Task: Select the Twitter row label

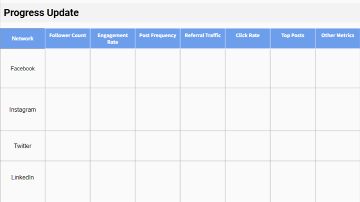Action: coord(23,146)
